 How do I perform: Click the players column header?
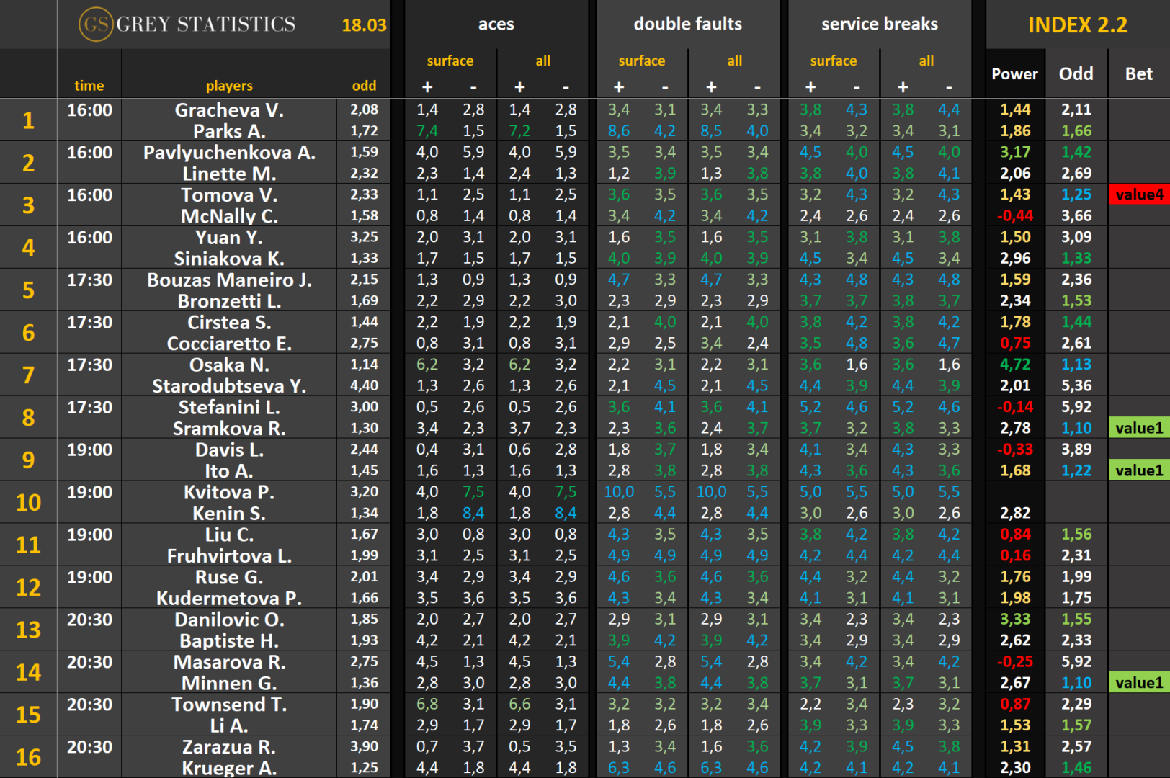pyautogui.click(x=229, y=86)
